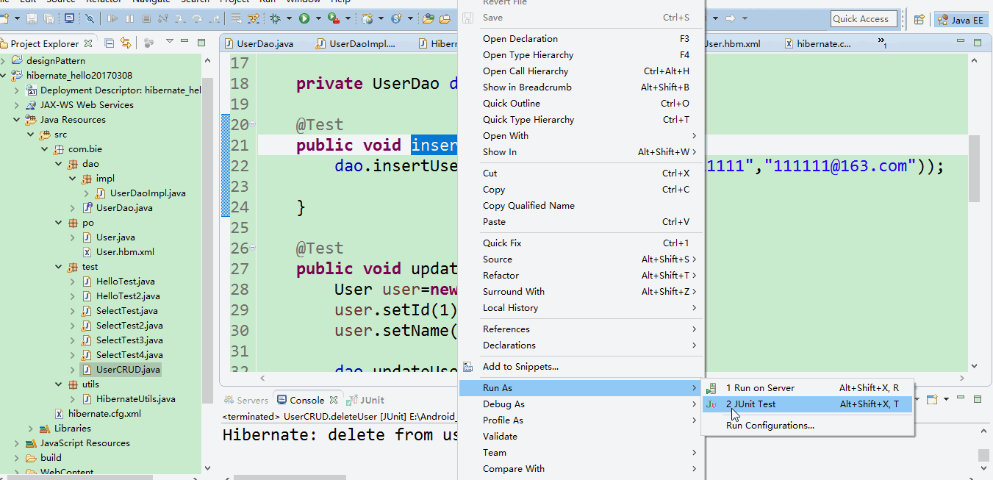Click the Open Perspective icon
The height and width of the screenshot is (480, 993).
(x=919, y=19)
